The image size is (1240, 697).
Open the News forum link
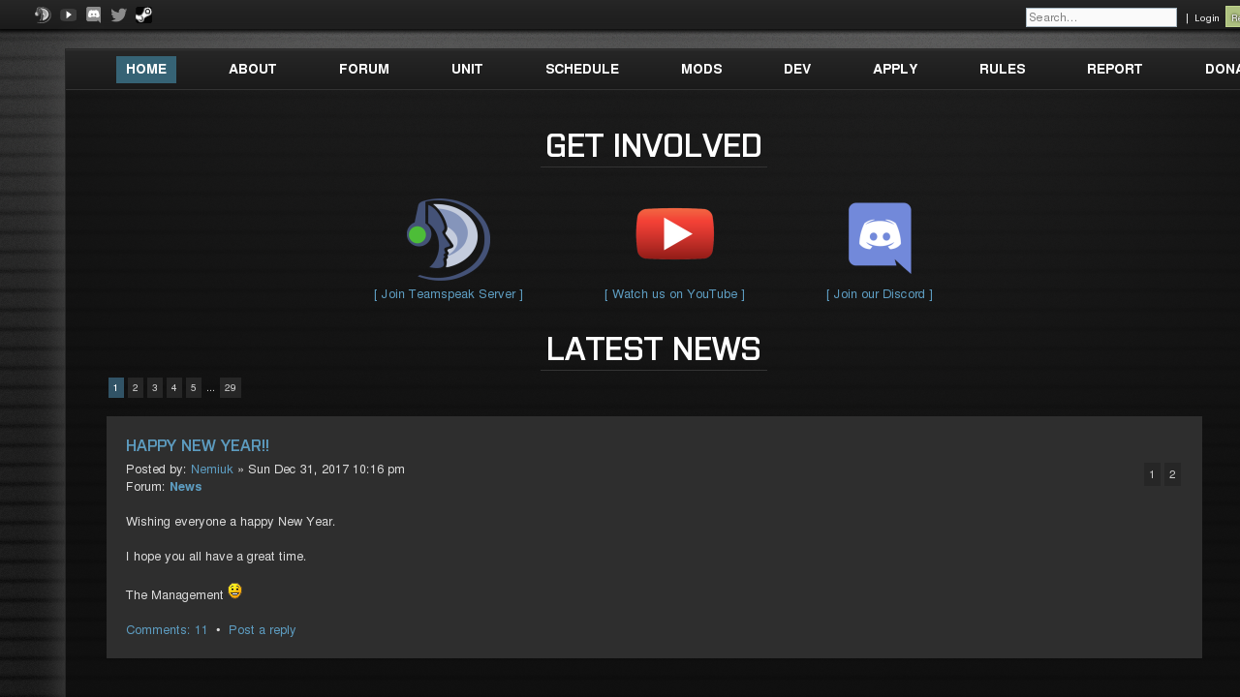tap(185, 487)
